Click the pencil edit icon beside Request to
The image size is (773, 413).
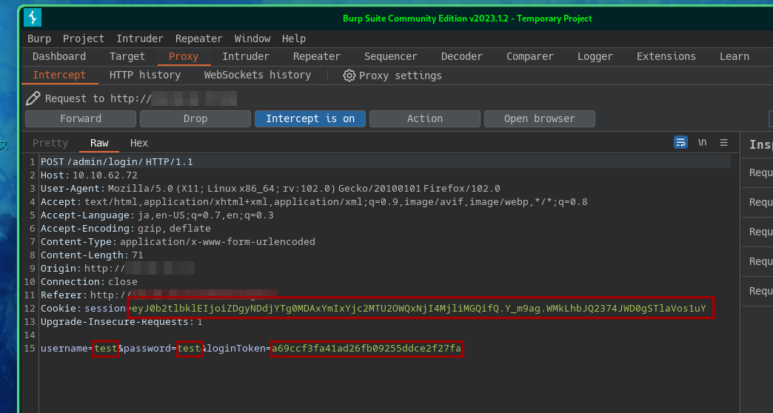pyautogui.click(x=33, y=98)
